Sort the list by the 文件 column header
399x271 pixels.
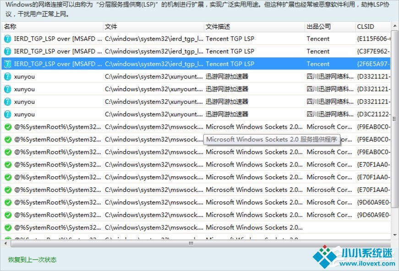(x=153, y=27)
